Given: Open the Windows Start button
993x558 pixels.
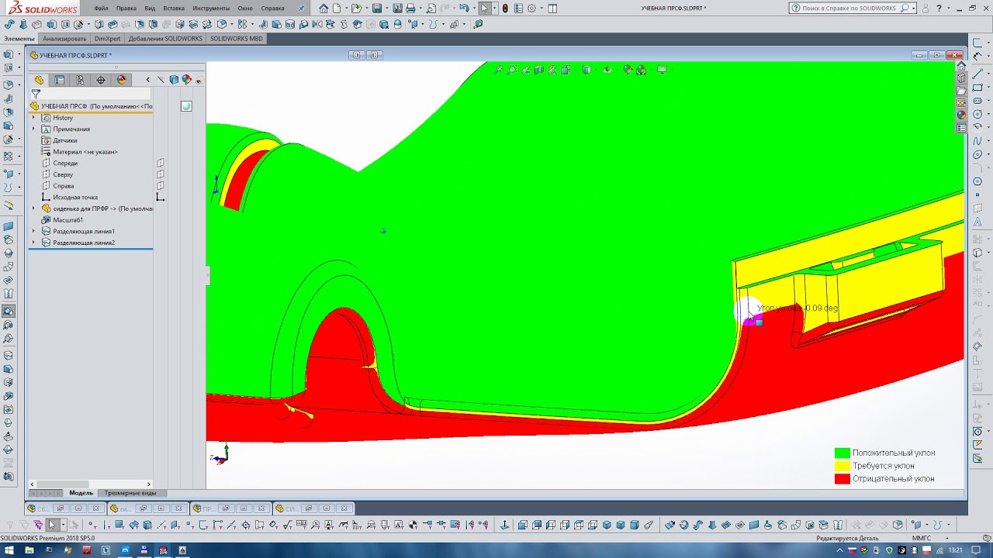Looking at the screenshot, I should 8,550.
